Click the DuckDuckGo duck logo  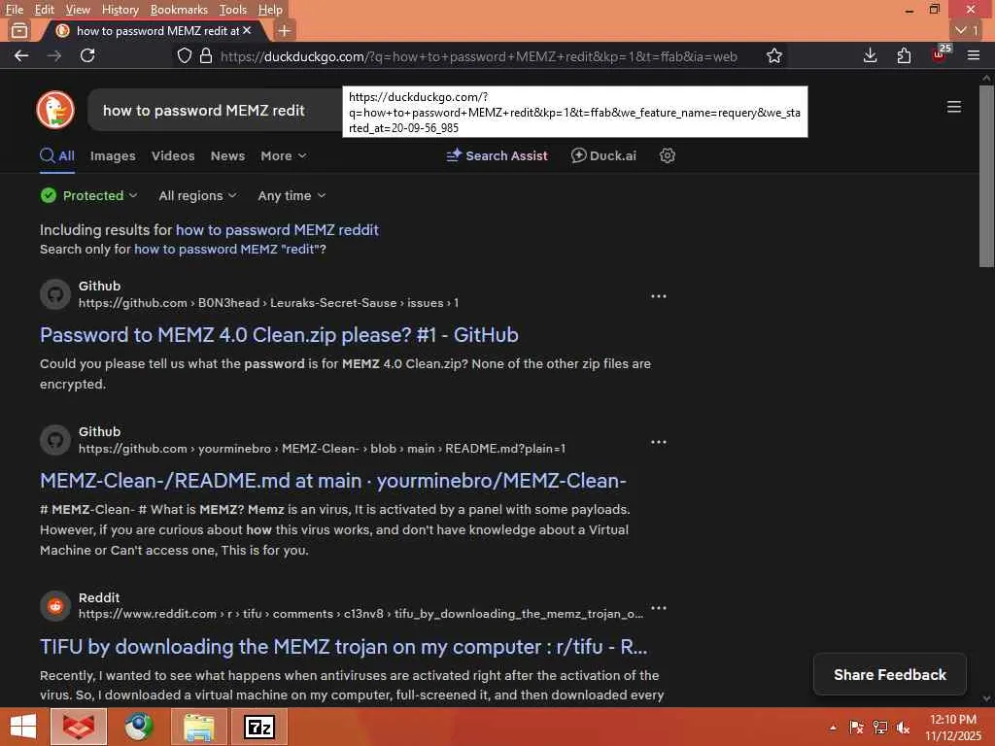tap(55, 110)
